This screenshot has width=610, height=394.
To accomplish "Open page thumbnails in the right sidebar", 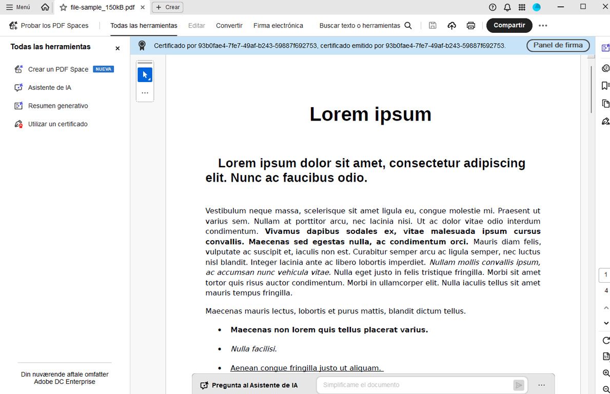I will pos(606,103).
